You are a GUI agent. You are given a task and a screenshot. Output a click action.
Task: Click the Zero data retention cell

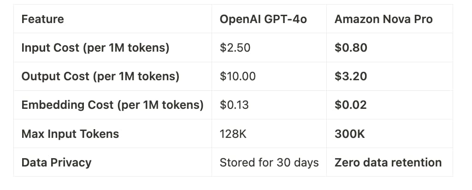(388, 163)
